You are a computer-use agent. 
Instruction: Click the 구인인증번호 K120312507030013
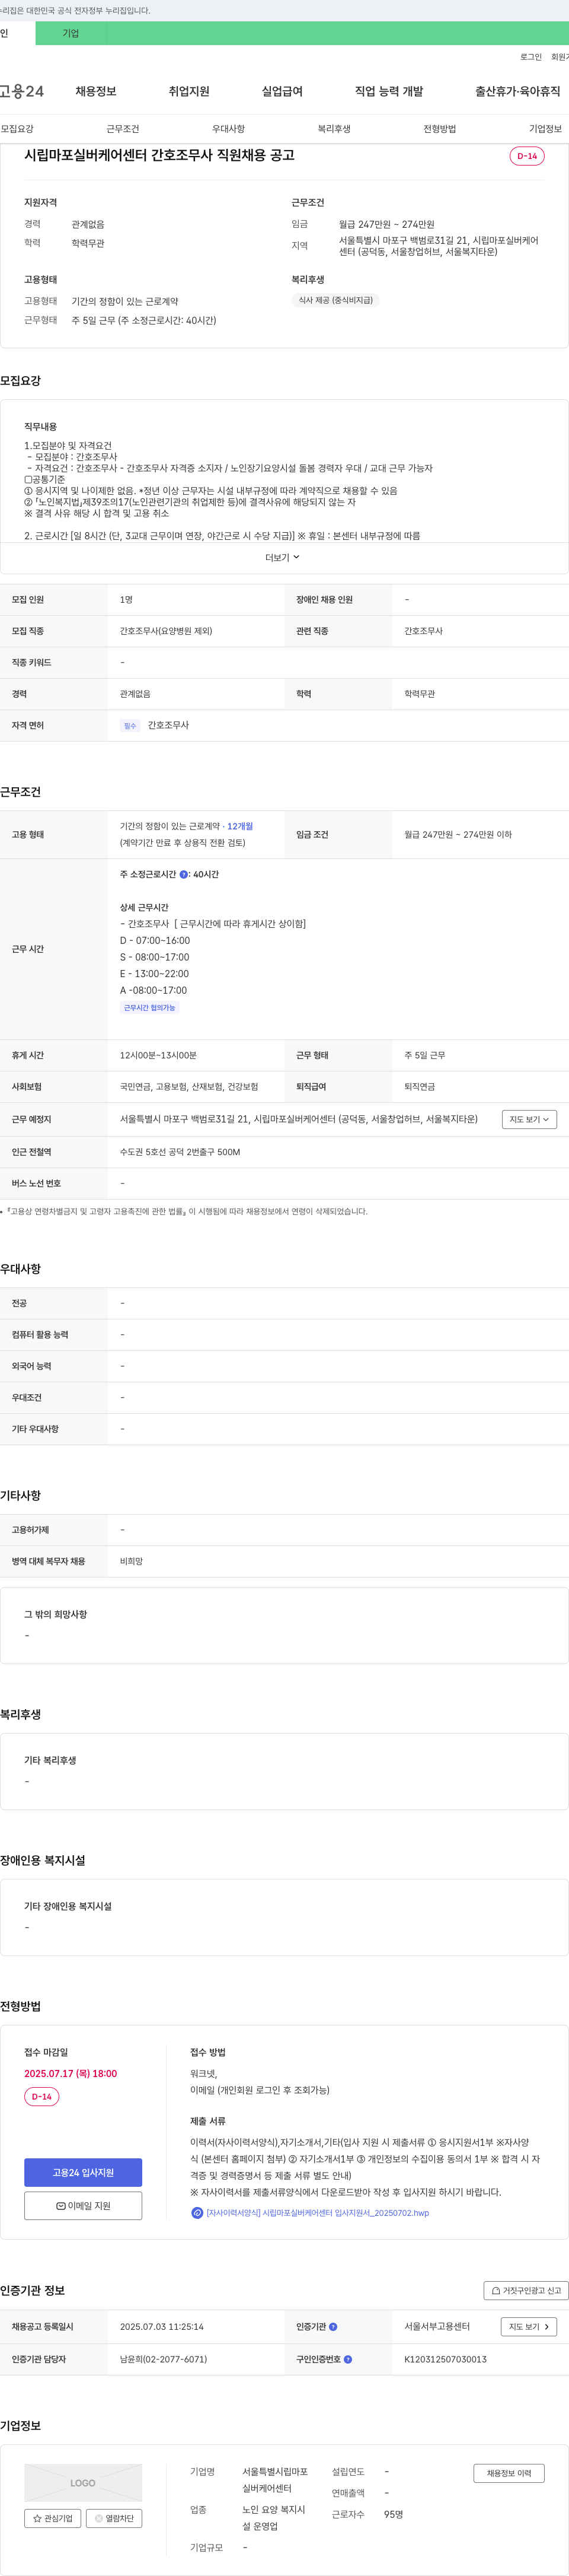(445, 2359)
